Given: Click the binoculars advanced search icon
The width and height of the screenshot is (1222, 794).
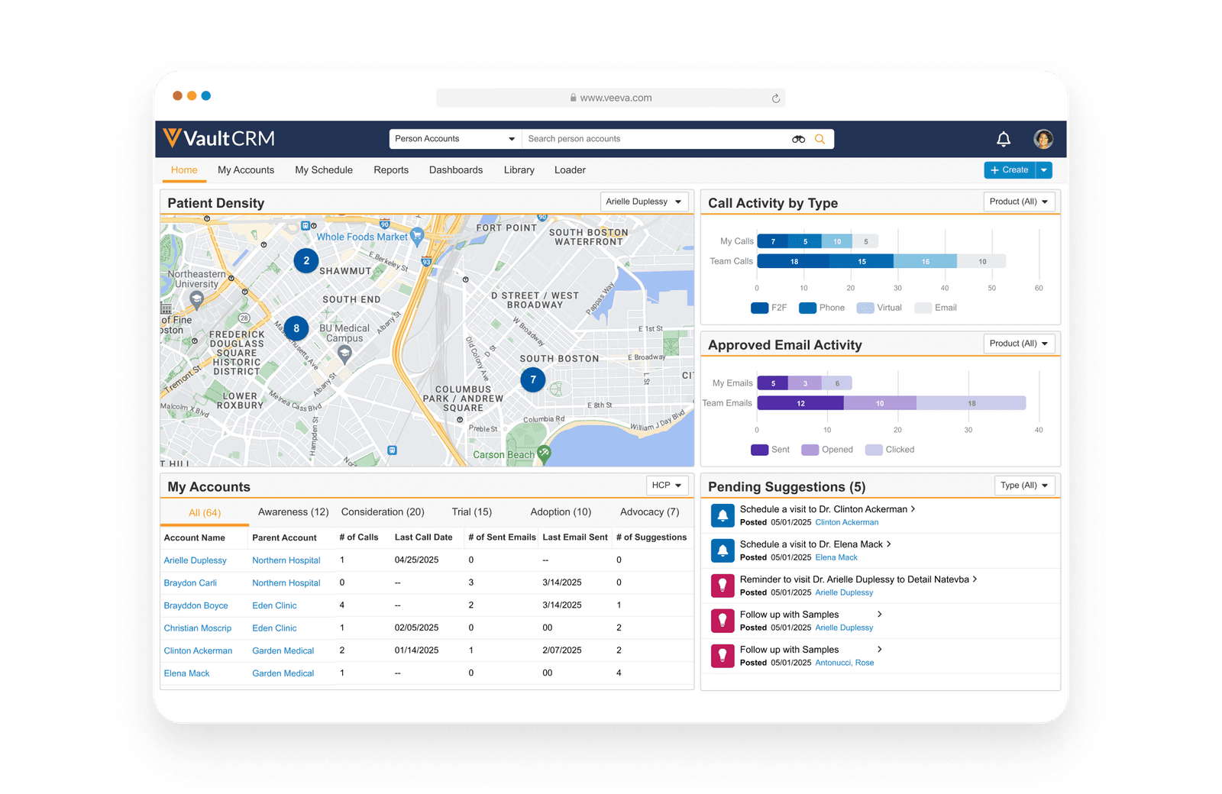Looking at the screenshot, I should (798, 139).
